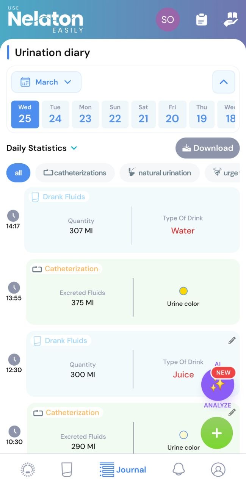Select the sun icon in bottom navigation
Viewport: 246px width, 485px height.
(27, 469)
